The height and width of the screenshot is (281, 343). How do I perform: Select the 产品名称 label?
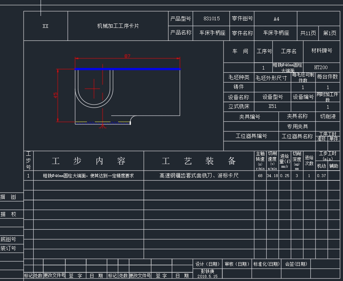click(181, 33)
